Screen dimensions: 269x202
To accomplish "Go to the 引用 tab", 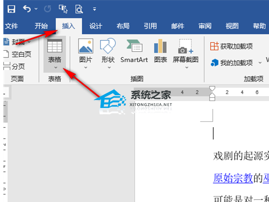I will [150, 26].
